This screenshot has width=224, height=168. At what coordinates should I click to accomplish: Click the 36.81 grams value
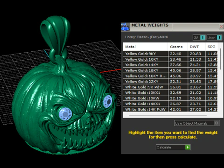(x=175, y=87)
